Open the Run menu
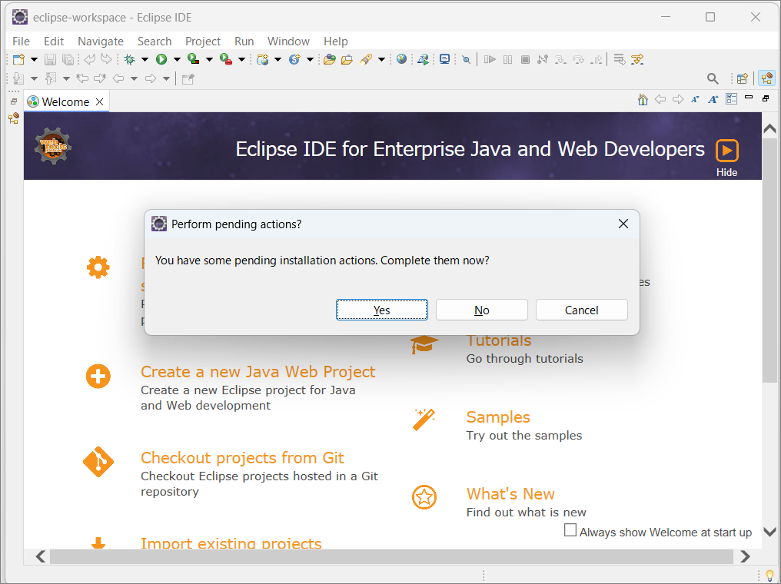 (244, 41)
